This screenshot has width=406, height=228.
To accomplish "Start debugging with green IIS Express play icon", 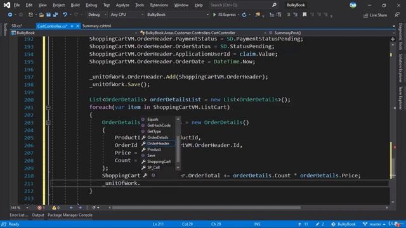I will pyautogui.click(x=214, y=15).
